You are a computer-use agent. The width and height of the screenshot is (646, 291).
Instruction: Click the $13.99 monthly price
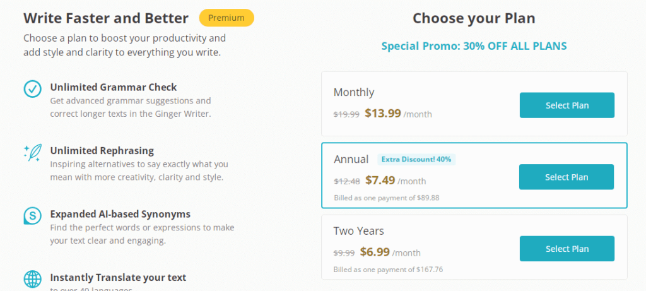(383, 113)
